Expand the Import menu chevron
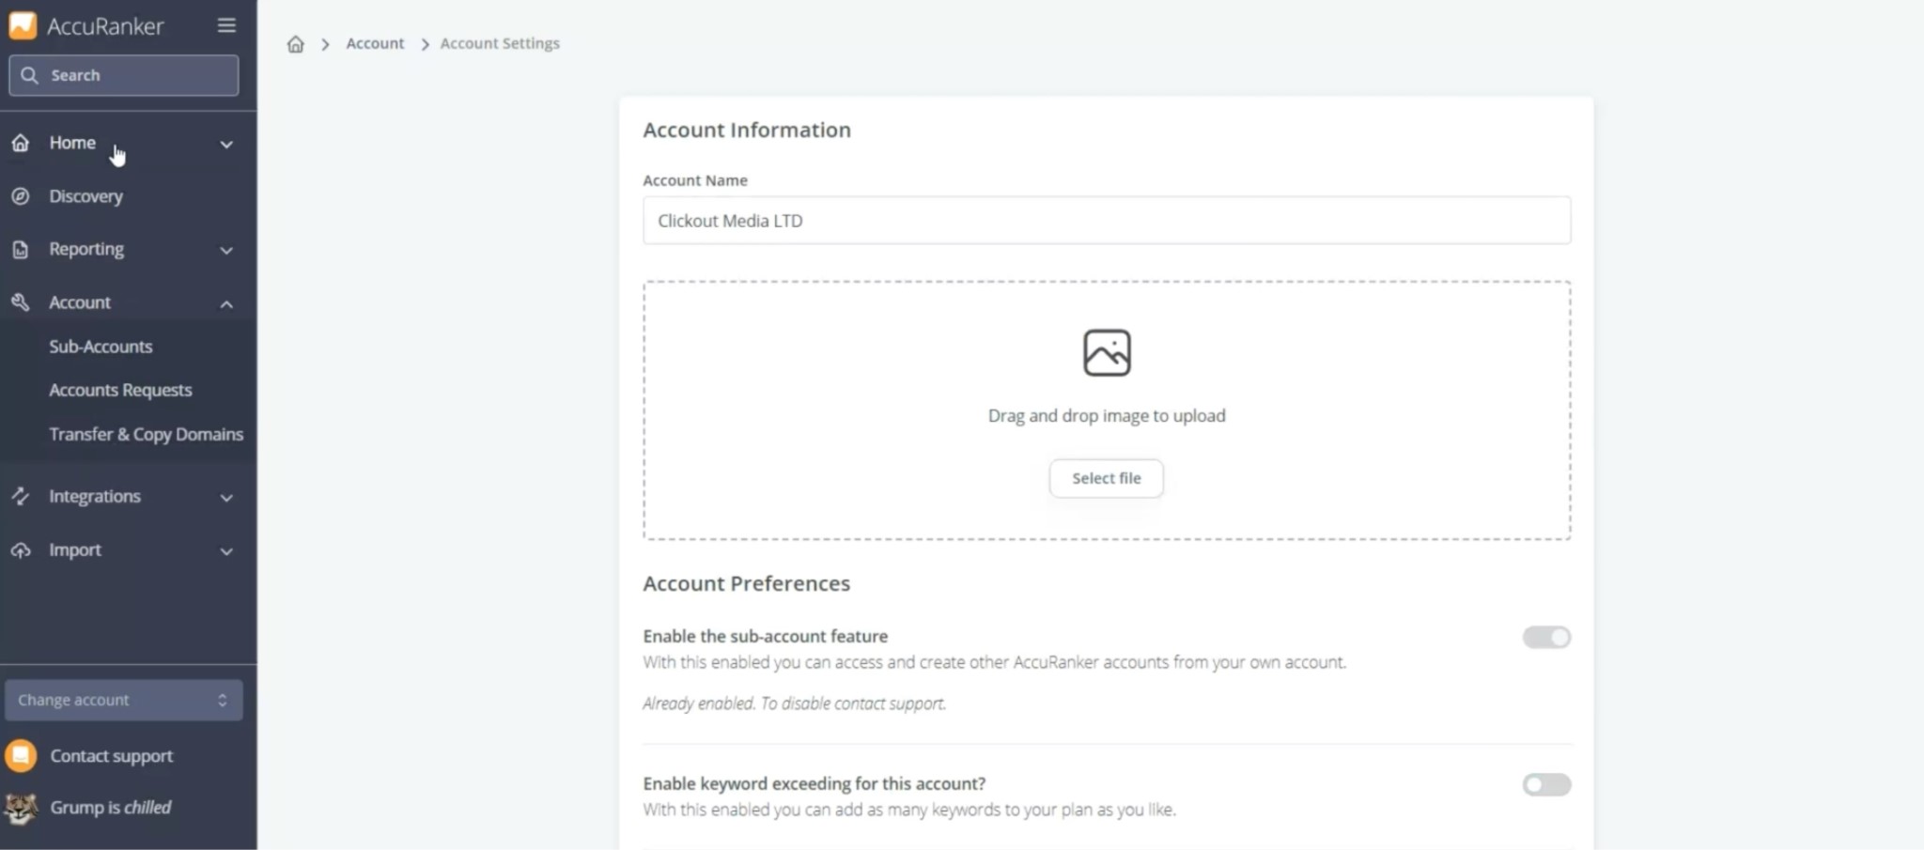1924x850 pixels. (x=226, y=550)
